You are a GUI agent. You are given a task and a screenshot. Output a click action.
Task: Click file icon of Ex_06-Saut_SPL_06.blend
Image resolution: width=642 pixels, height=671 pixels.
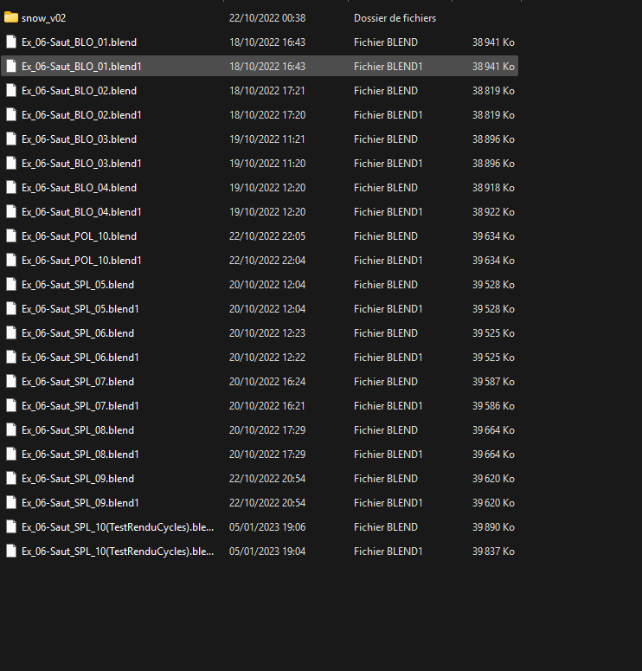(x=11, y=333)
